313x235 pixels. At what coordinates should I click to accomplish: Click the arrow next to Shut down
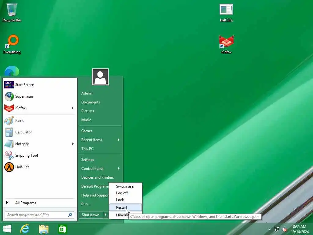pyautogui.click(x=105, y=215)
